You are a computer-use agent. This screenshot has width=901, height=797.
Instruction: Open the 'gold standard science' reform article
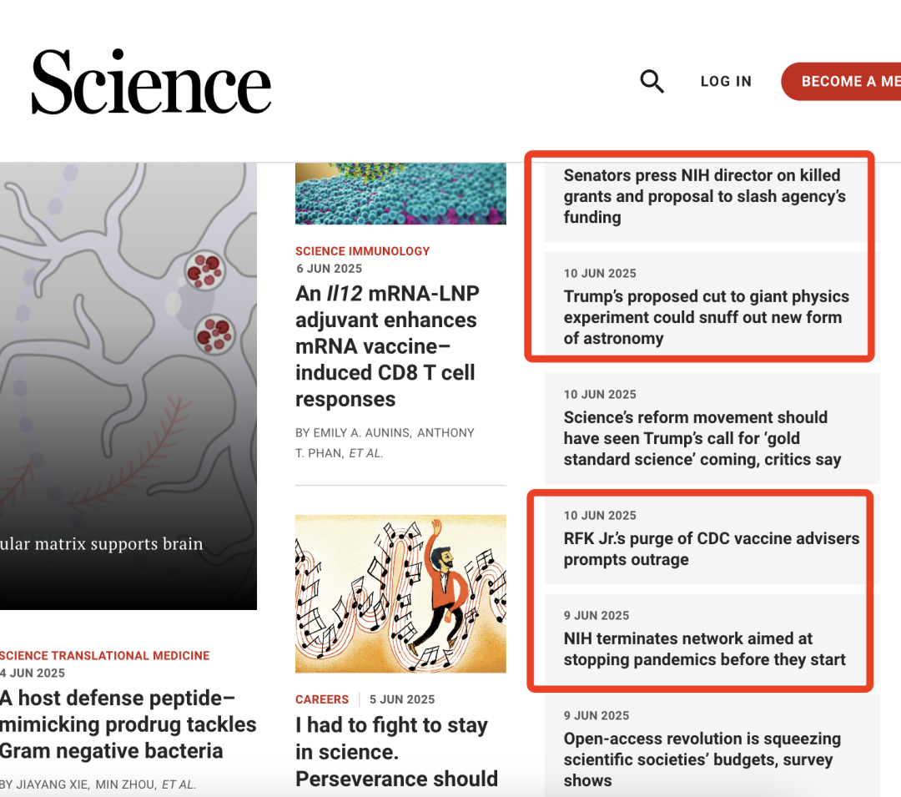(x=702, y=438)
